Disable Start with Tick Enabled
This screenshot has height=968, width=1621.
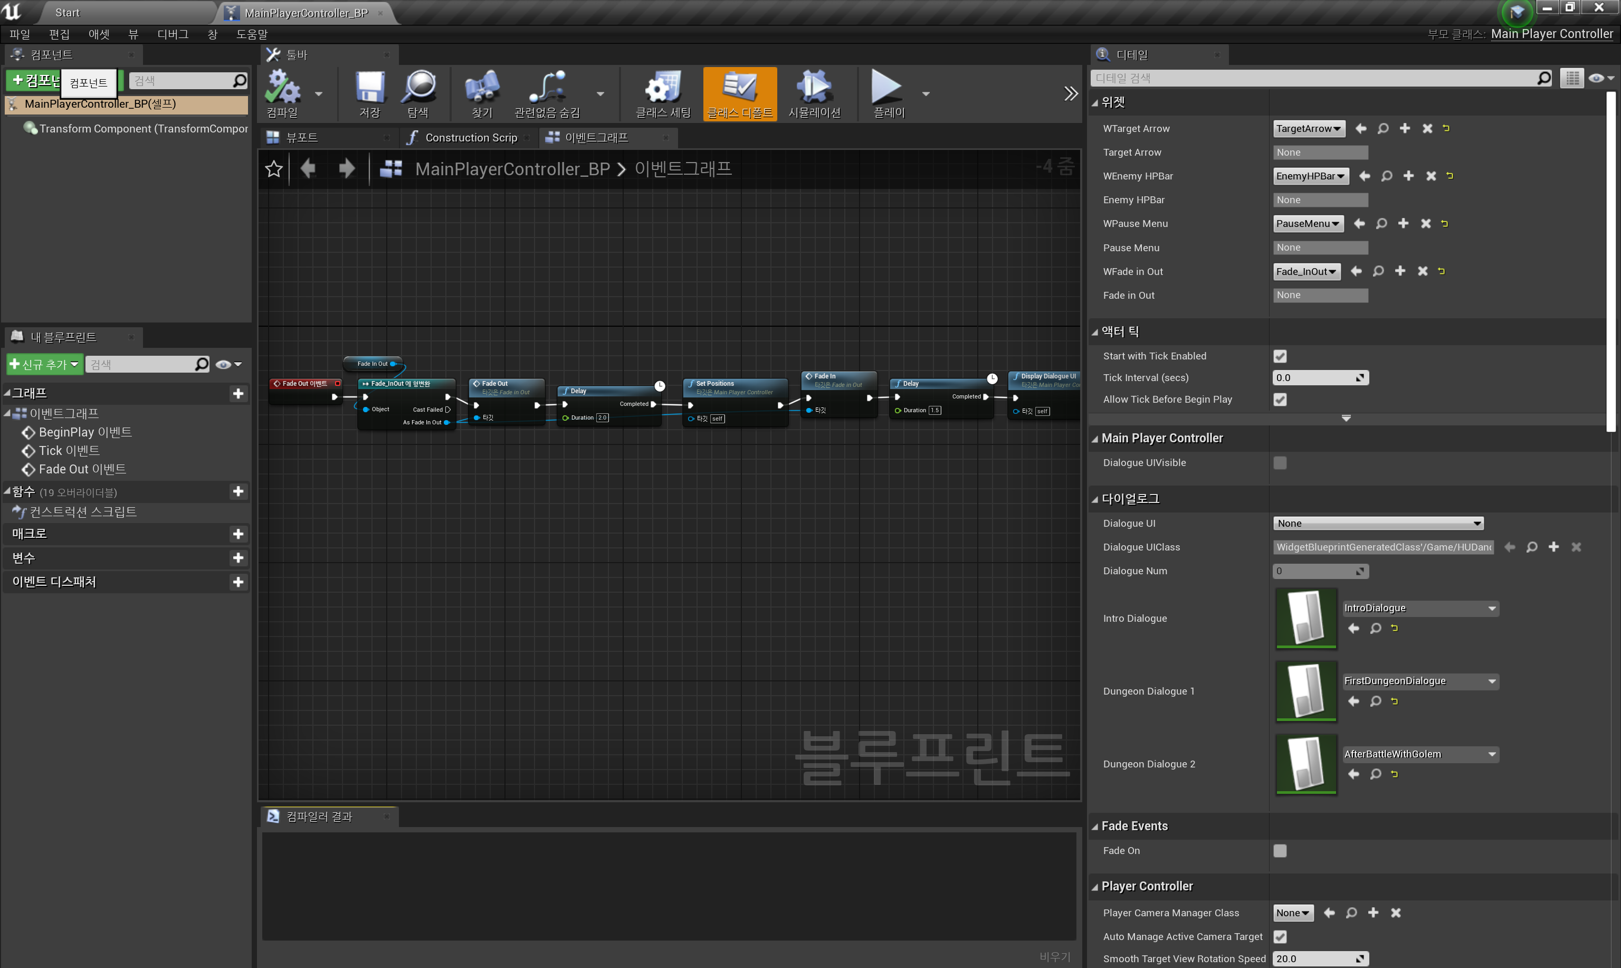tap(1280, 356)
